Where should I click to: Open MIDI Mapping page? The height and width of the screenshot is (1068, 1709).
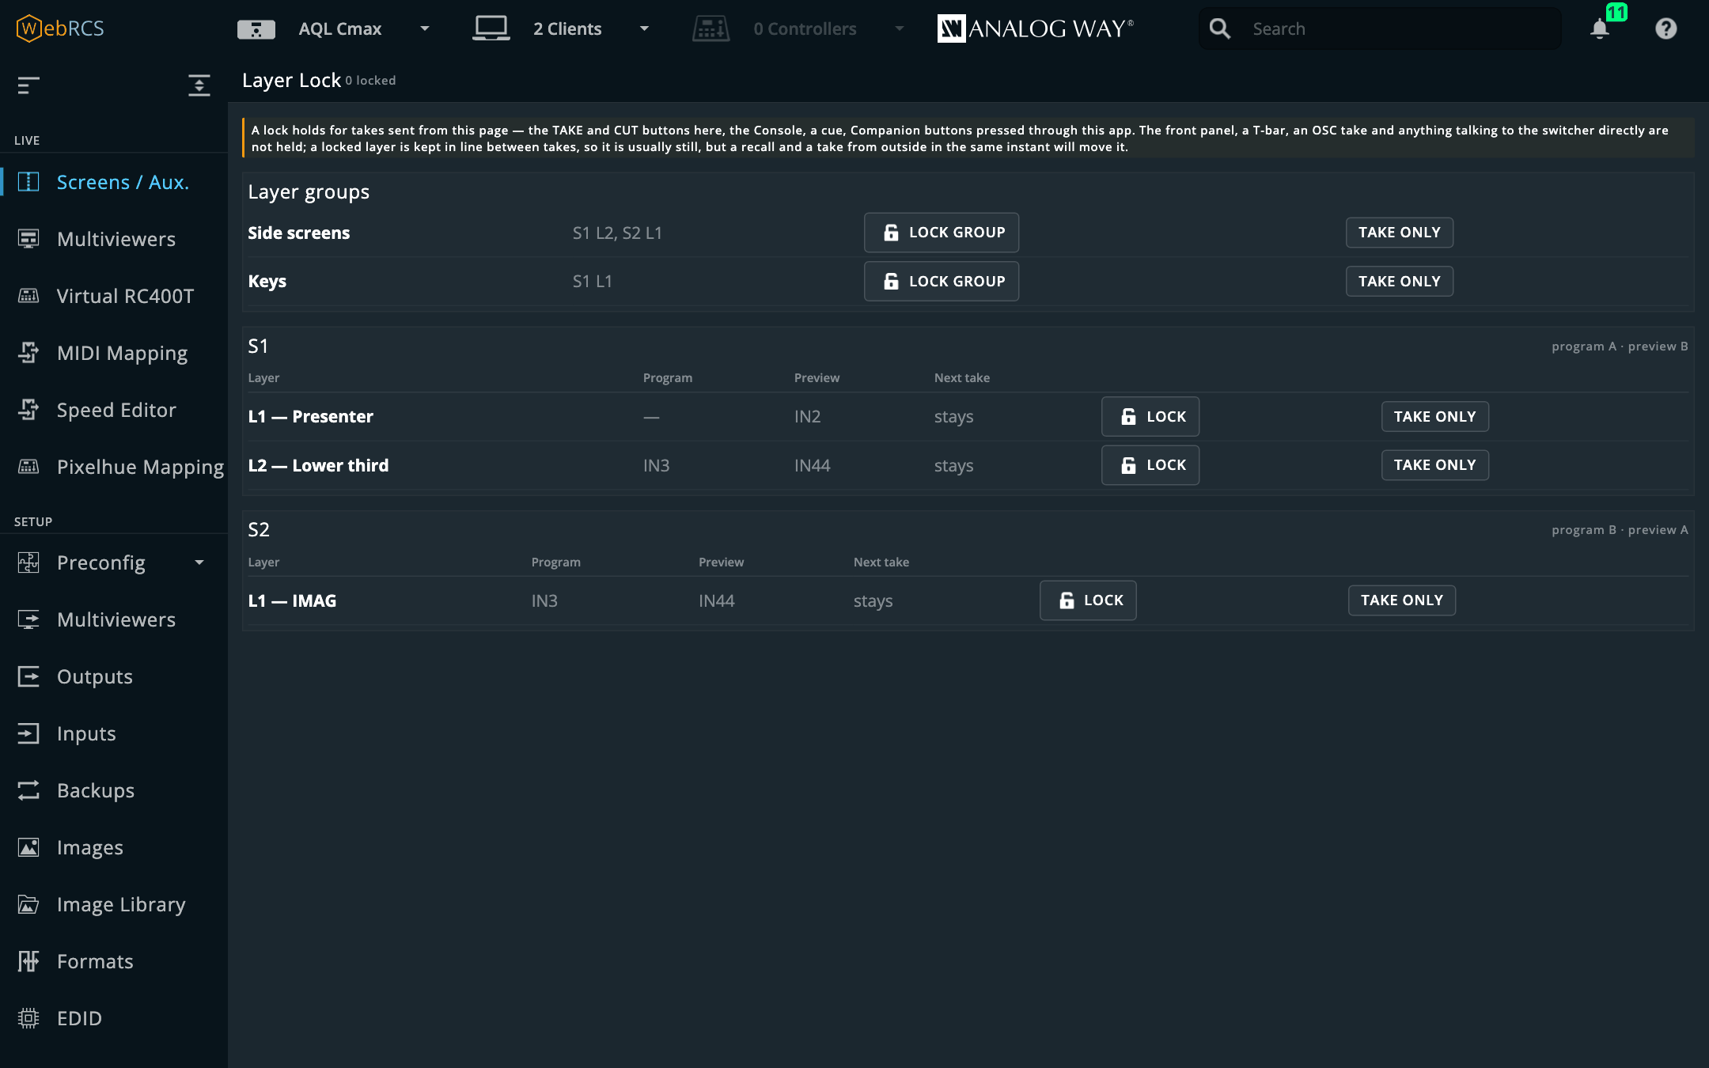click(x=114, y=353)
